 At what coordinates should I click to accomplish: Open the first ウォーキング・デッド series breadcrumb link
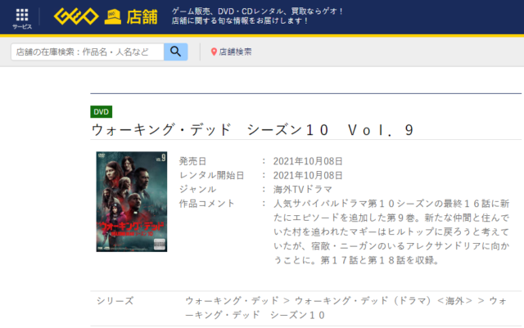coord(232,301)
